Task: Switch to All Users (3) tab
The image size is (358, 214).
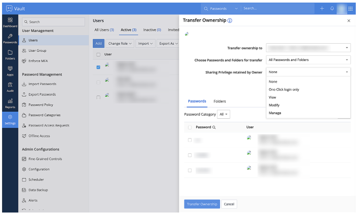Action: pos(104,30)
